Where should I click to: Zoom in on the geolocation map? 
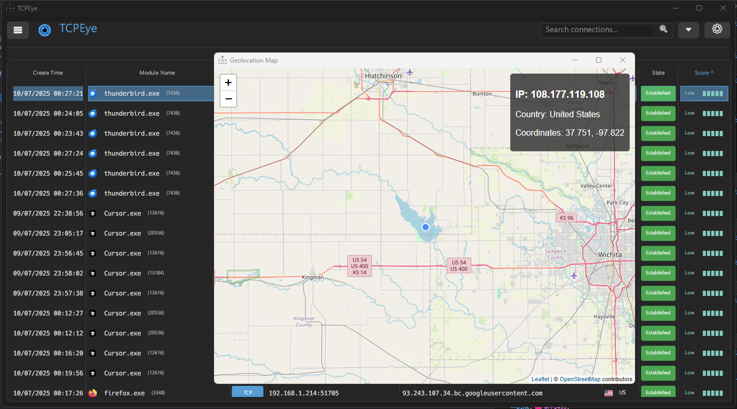point(228,83)
